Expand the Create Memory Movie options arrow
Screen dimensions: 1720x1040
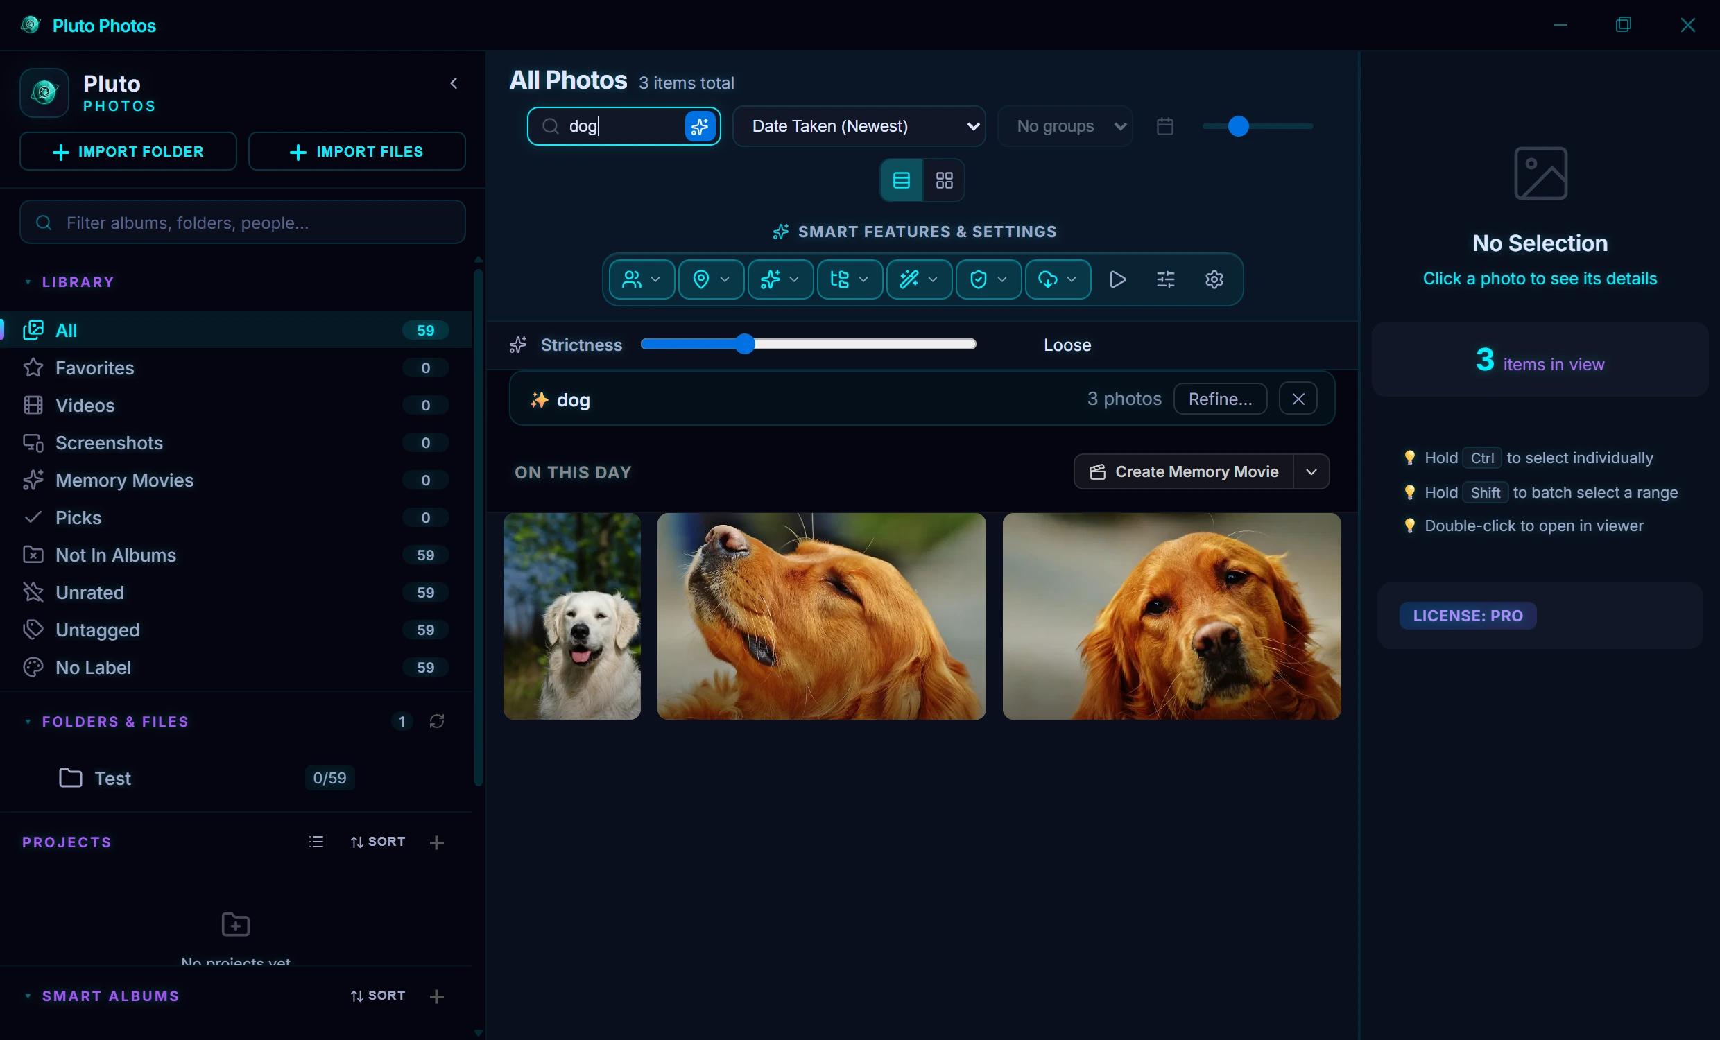(x=1311, y=472)
